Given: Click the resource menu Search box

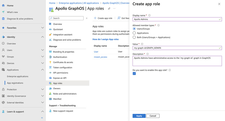Looking at the screenshot, I should (66, 18).
